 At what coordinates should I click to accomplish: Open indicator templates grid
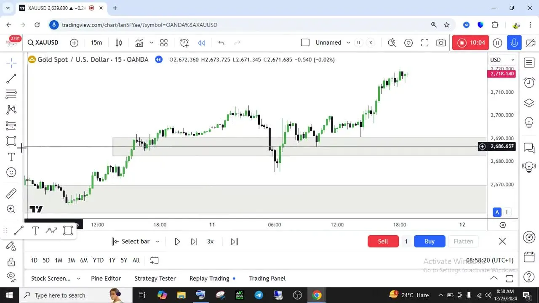(x=164, y=43)
